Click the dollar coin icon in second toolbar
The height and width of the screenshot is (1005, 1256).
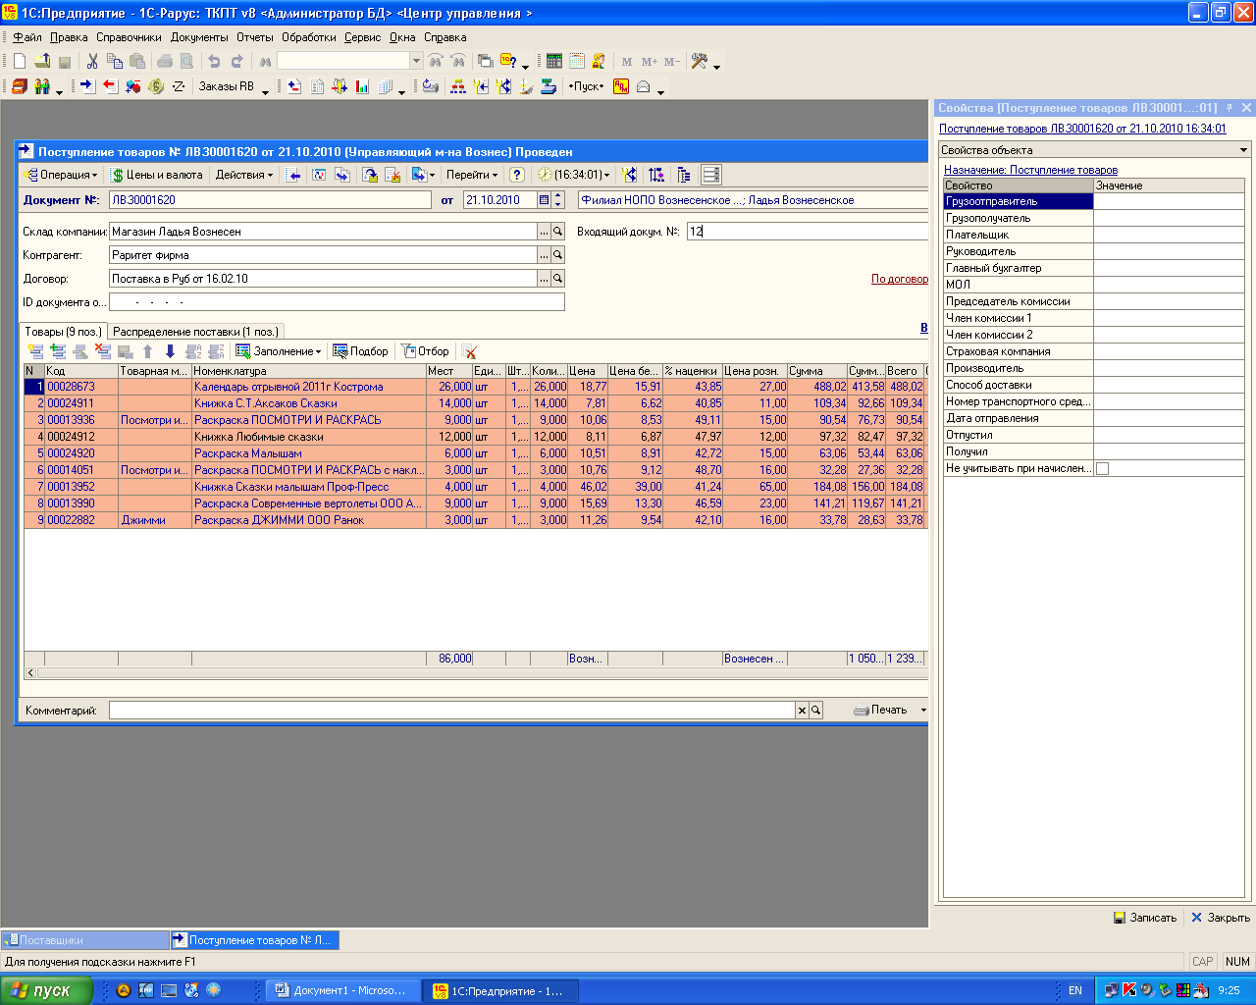point(156,86)
